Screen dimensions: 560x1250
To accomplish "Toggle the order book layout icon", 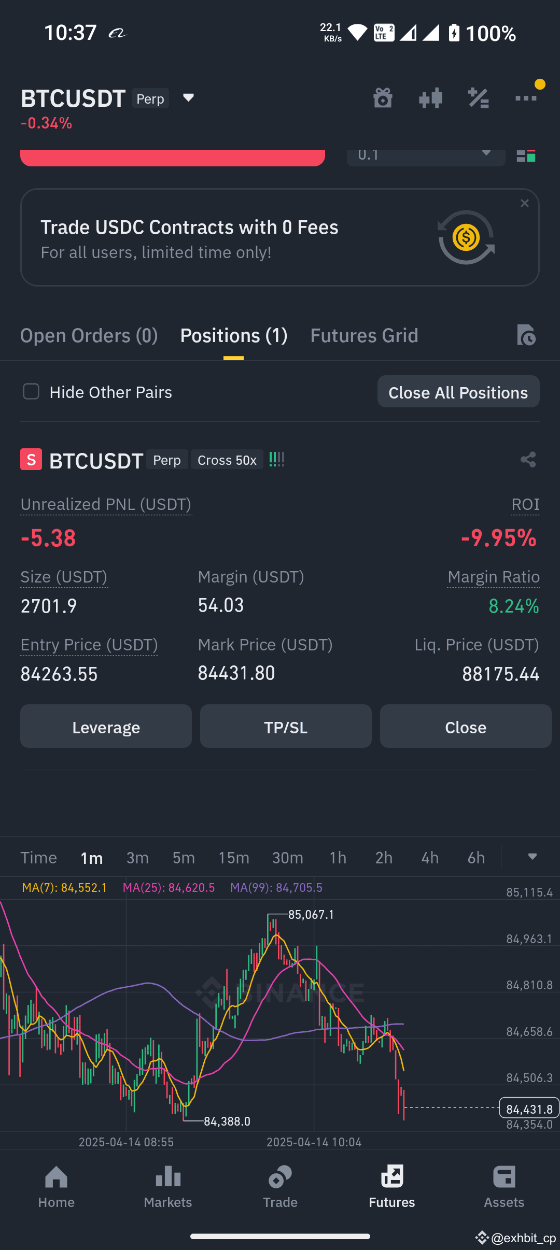I will [526, 155].
